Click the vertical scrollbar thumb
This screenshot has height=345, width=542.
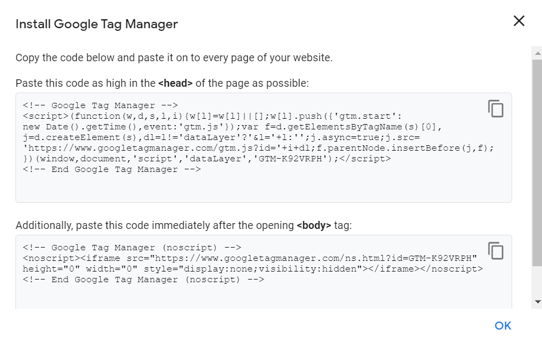537,163
